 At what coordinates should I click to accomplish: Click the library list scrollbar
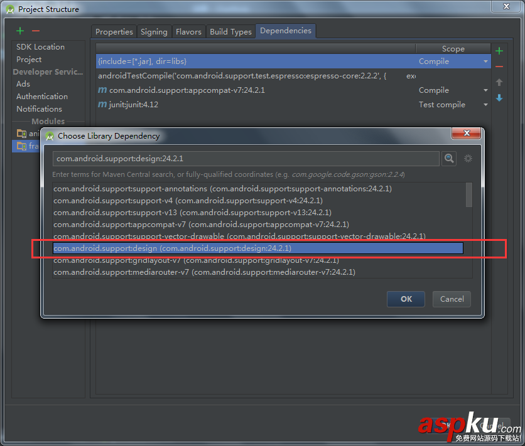coord(468,195)
